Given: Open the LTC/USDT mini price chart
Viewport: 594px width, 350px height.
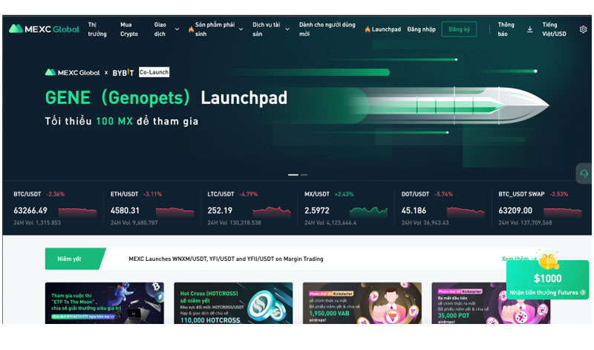Looking at the screenshot, I should tap(272, 211).
